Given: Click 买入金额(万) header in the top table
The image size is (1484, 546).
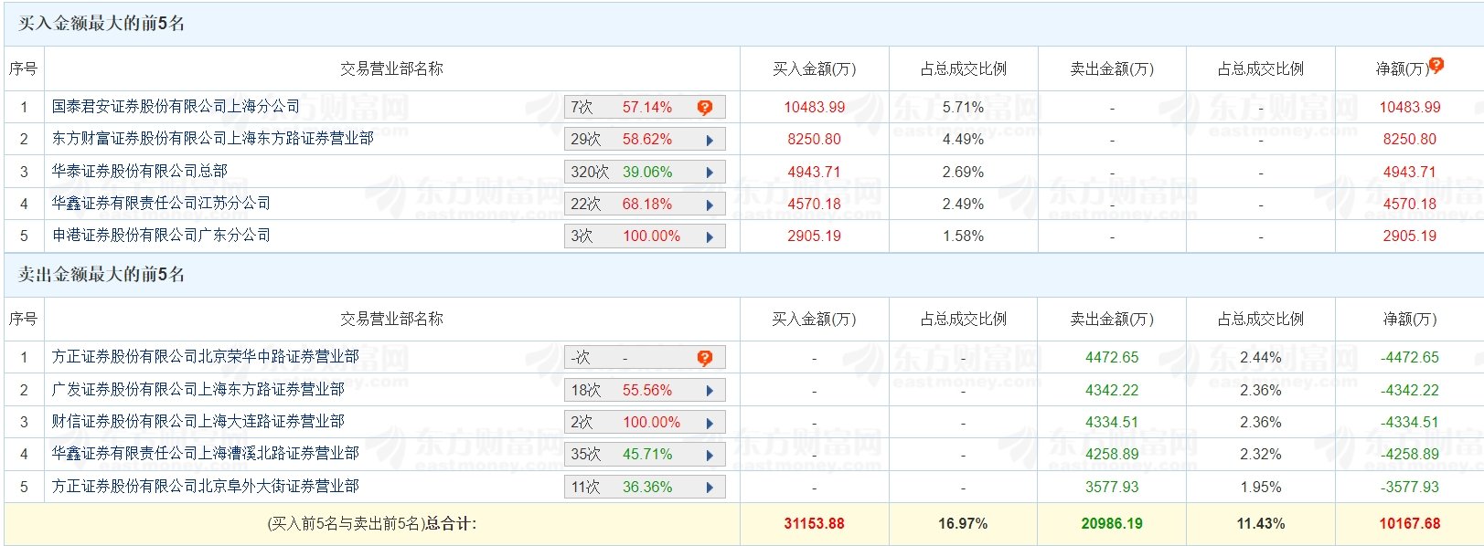Looking at the screenshot, I should pos(815,69).
